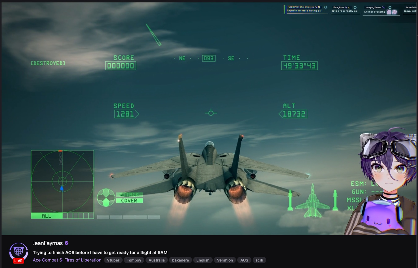Click the NE compass marker
This screenshot has height=268, width=418.
tap(182, 58)
